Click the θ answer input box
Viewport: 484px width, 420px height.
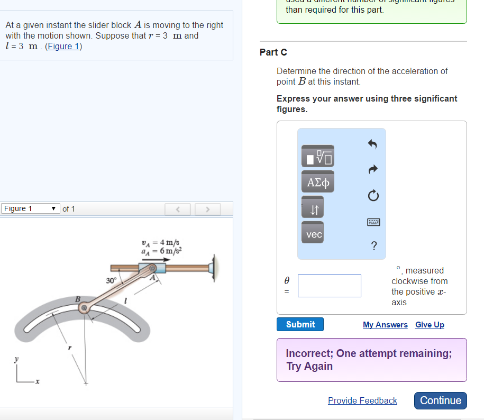point(329,286)
